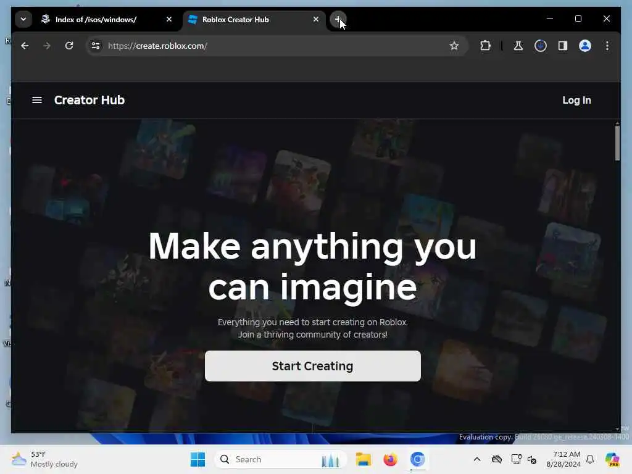Click the Start Creating button

click(312, 366)
